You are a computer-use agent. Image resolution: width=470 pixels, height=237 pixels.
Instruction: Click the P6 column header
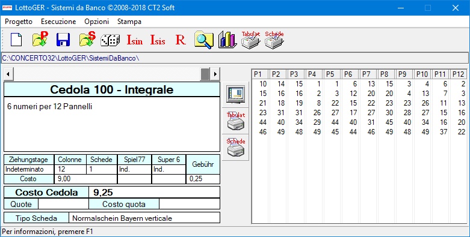pyautogui.click(x=350, y=74)
